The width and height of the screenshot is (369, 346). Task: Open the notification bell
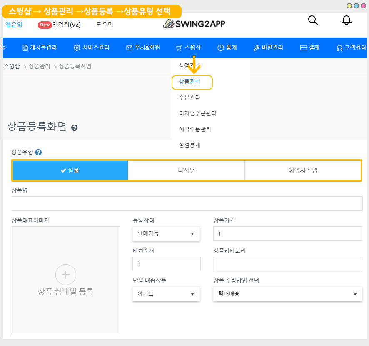point(347,20)
